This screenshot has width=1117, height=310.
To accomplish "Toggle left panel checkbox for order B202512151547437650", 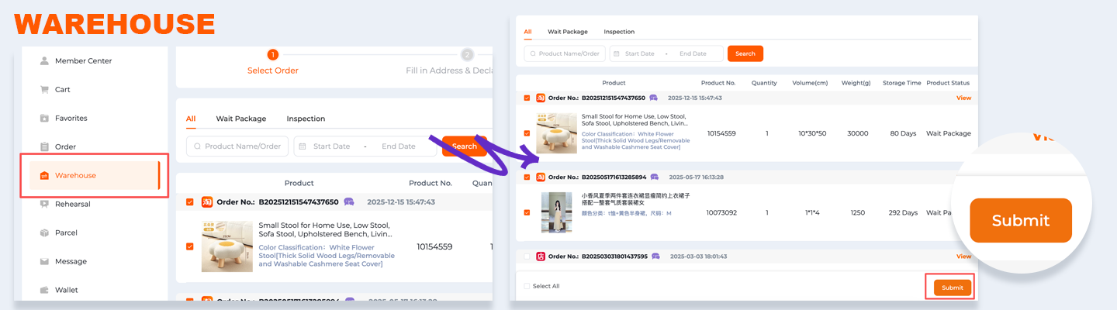I will pos(190,201).
